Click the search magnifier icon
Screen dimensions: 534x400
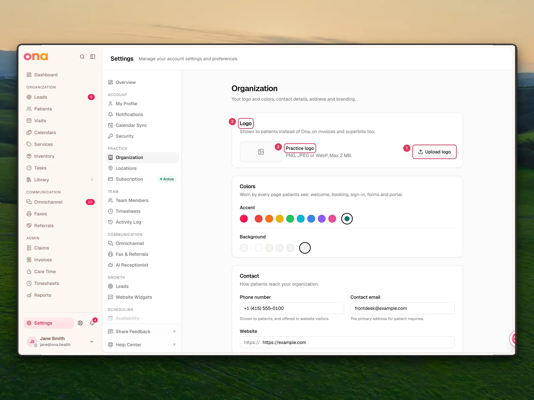tap(82, 57)
